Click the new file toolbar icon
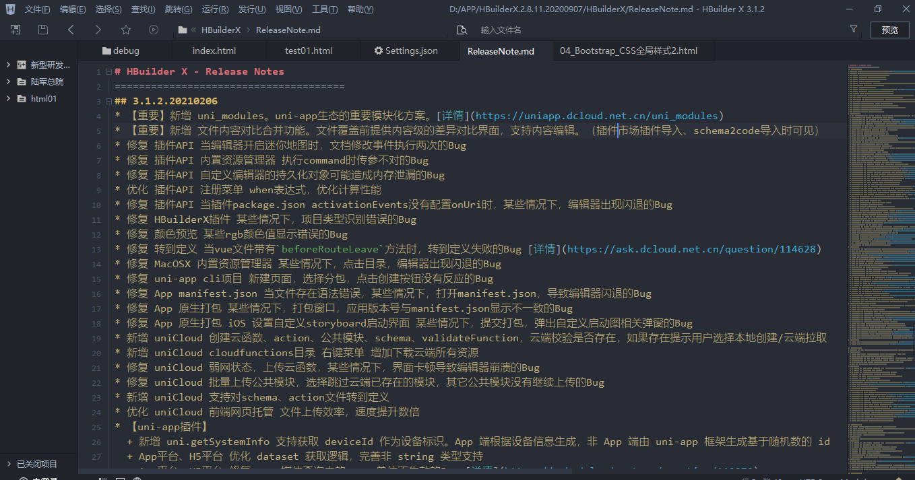 [x=15, y=30]
